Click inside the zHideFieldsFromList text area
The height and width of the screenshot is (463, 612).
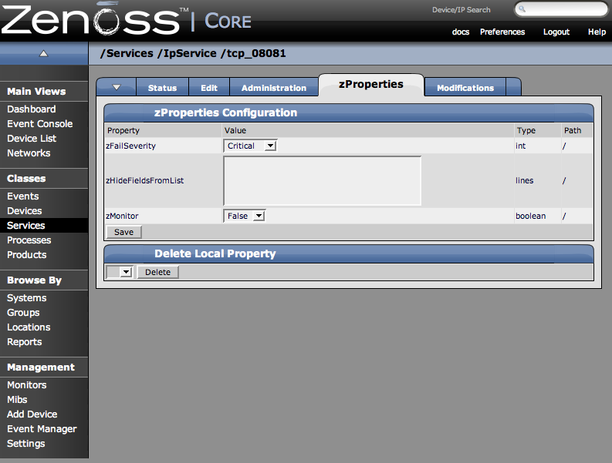coord(322,180)
